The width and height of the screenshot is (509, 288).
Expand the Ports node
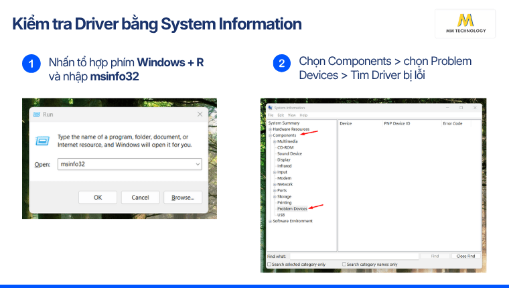coord(275,191)
